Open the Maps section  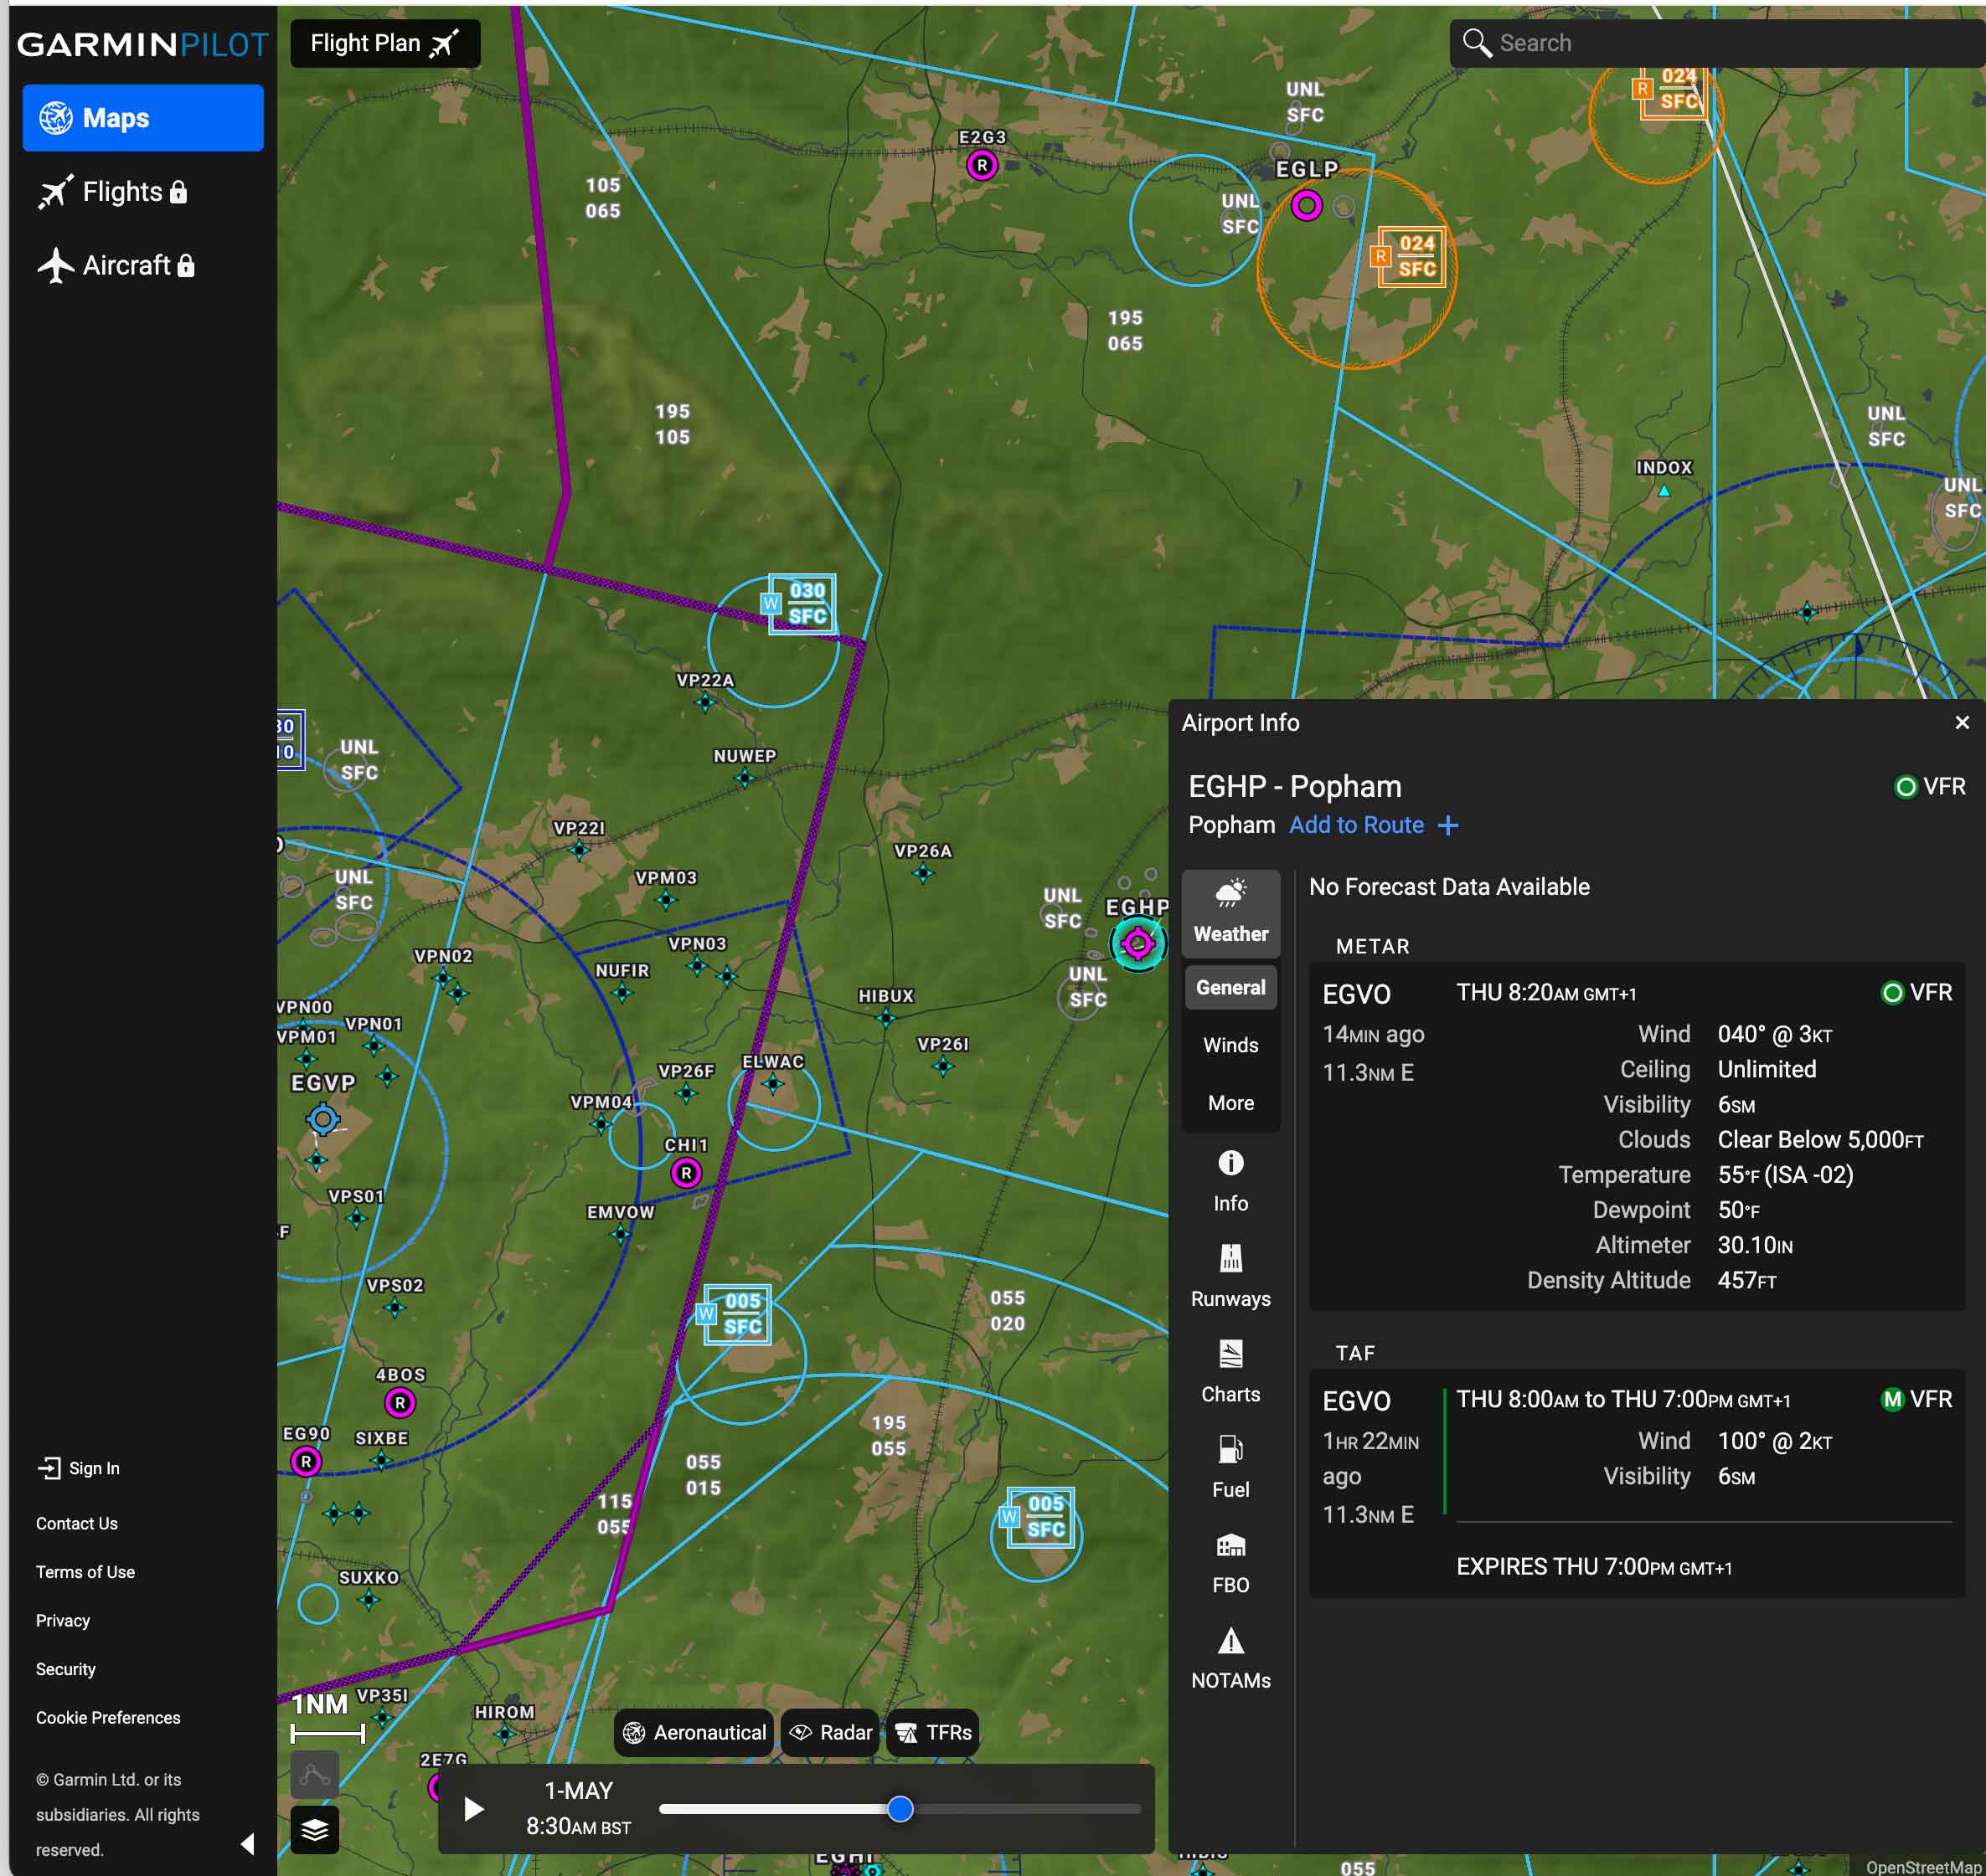(143, 118)
